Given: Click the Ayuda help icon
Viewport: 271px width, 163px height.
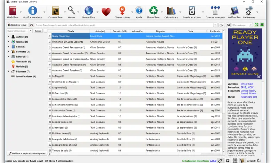Looking at the screenshot, I should point(139,11).
